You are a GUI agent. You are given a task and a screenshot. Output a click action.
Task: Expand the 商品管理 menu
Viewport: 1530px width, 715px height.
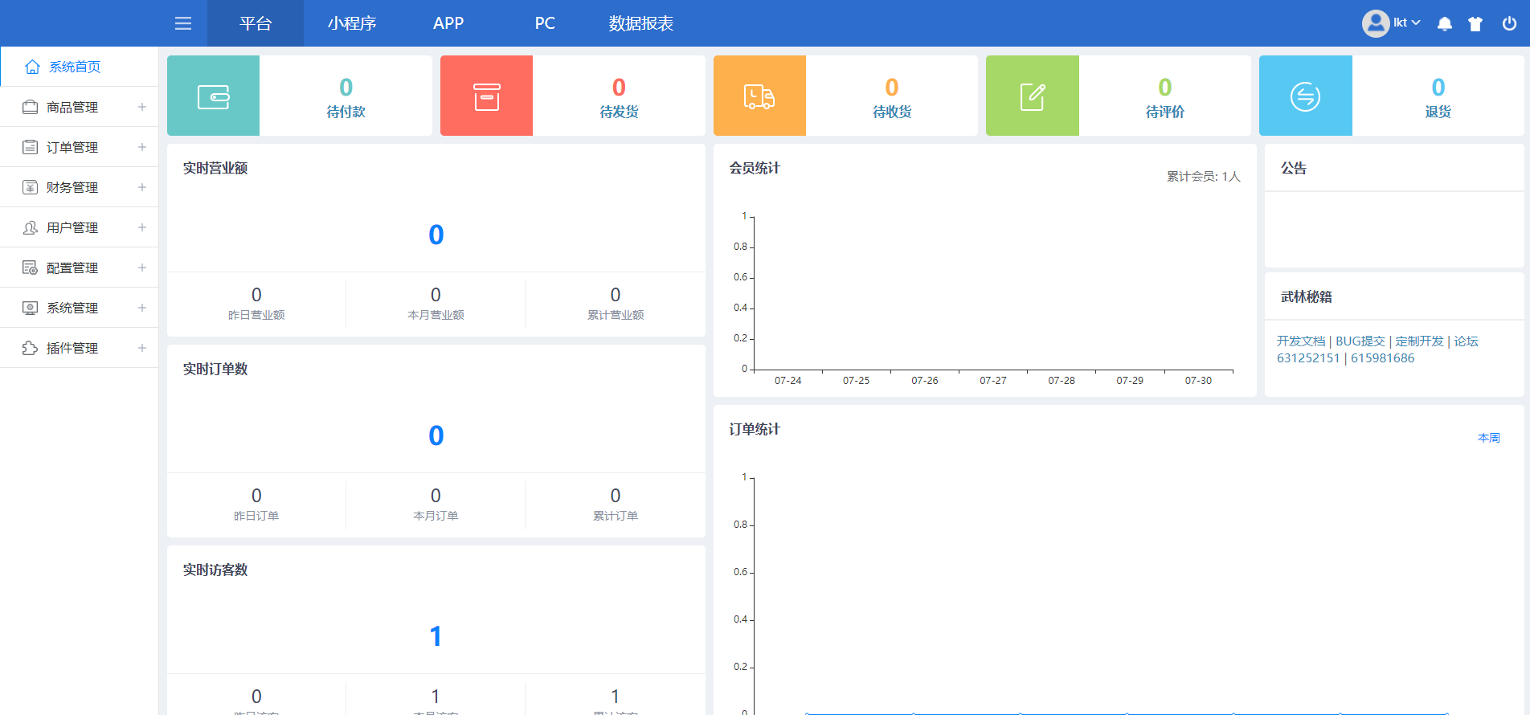pyautogui.click(x=79, y=107)
